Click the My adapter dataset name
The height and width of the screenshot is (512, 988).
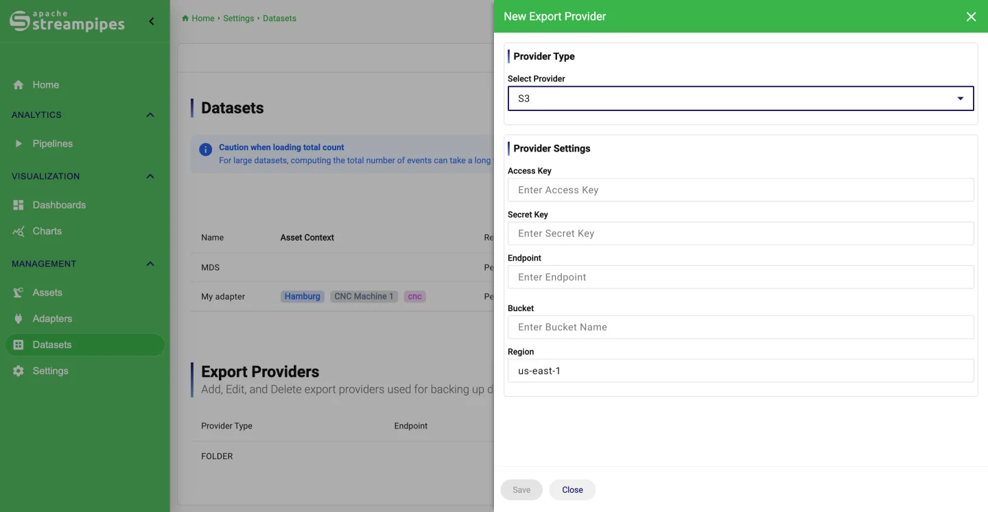tap(223, 297)
